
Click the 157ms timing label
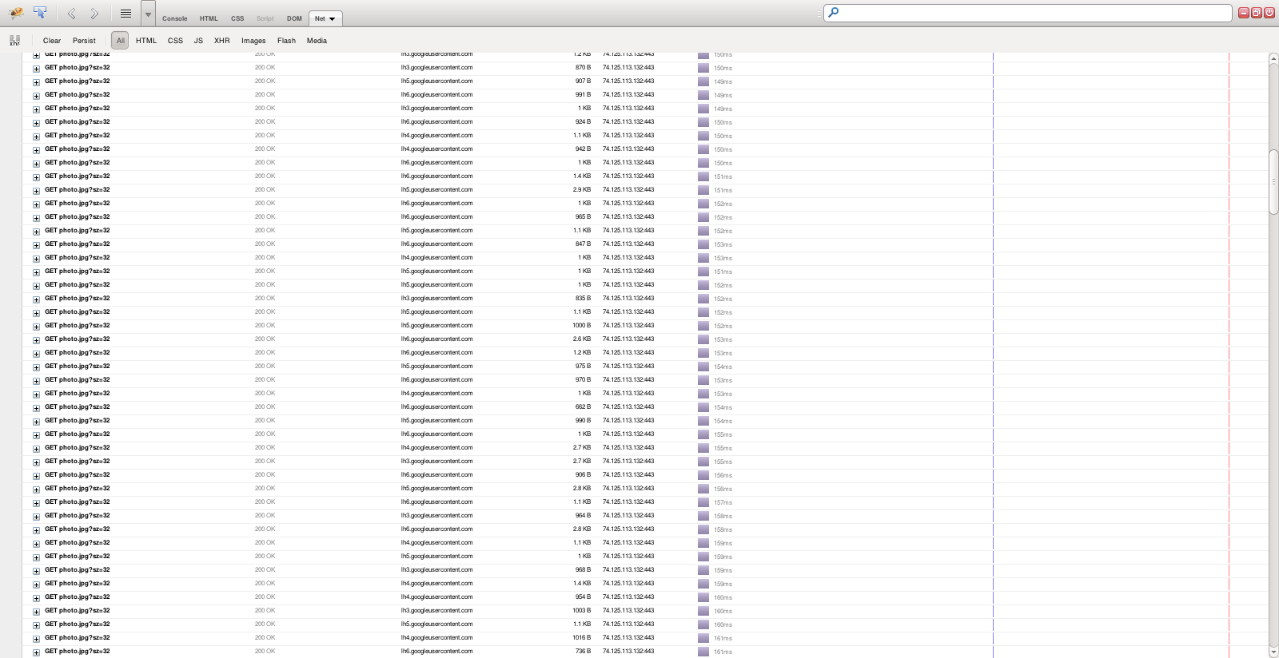pyautogui.click(x=723, y=503)
